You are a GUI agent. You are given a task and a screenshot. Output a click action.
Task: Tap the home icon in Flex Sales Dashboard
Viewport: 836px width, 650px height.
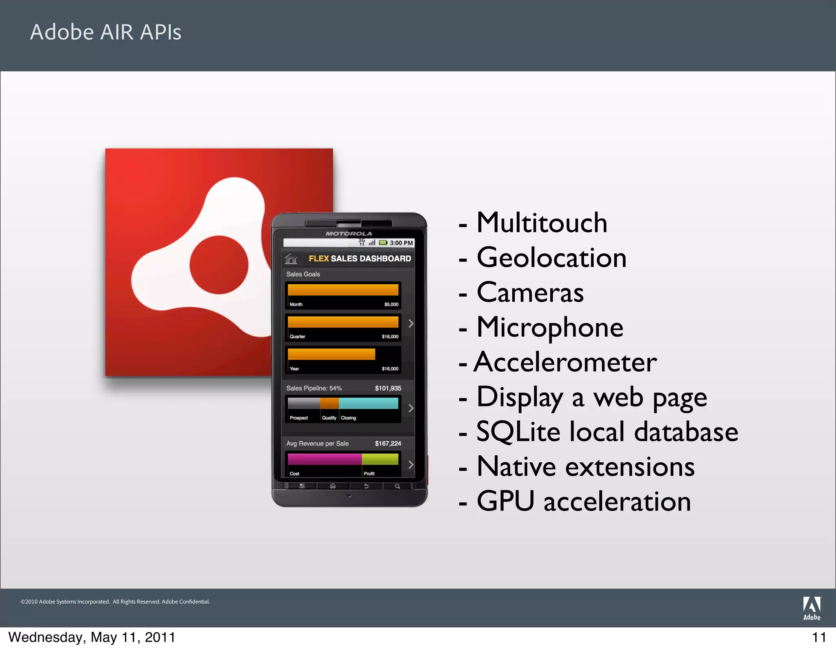click(x=291, y=258)
